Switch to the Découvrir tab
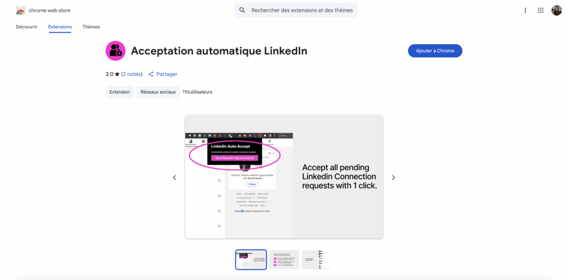Screen dimensions: 567x280 [x=27, y=27]
